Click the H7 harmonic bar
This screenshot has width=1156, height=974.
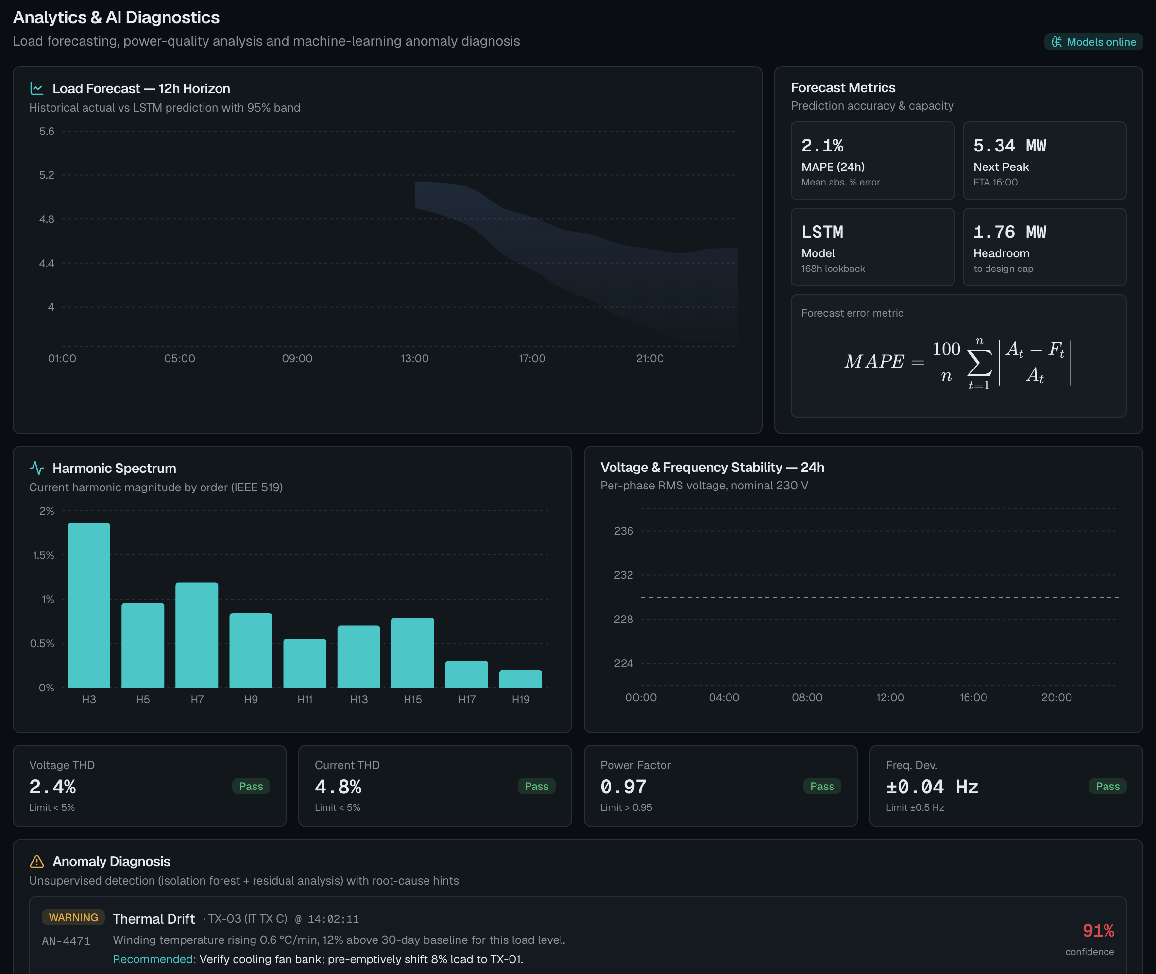pos(197,635)
